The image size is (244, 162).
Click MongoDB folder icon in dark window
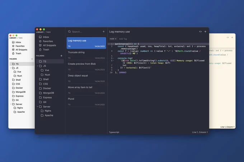[40, 93]
